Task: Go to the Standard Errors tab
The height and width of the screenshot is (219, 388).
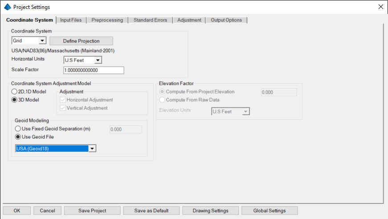Action: click(150, 20)
